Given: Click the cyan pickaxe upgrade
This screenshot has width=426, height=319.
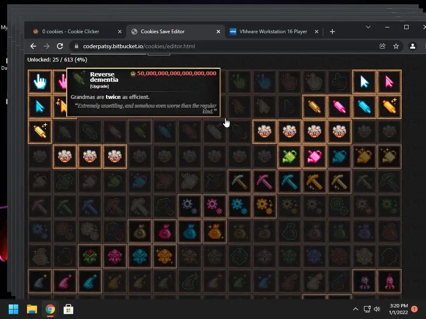Looking at the screenshot, I should coord(290,182).
